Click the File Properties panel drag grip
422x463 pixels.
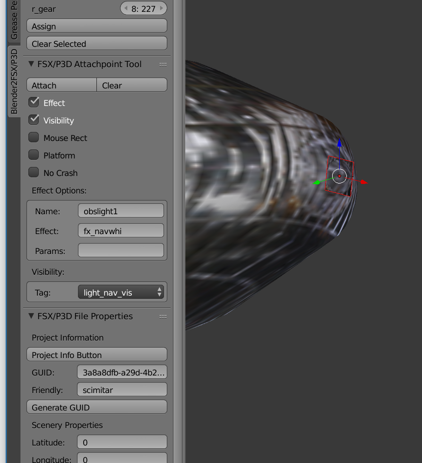(163, 316)
